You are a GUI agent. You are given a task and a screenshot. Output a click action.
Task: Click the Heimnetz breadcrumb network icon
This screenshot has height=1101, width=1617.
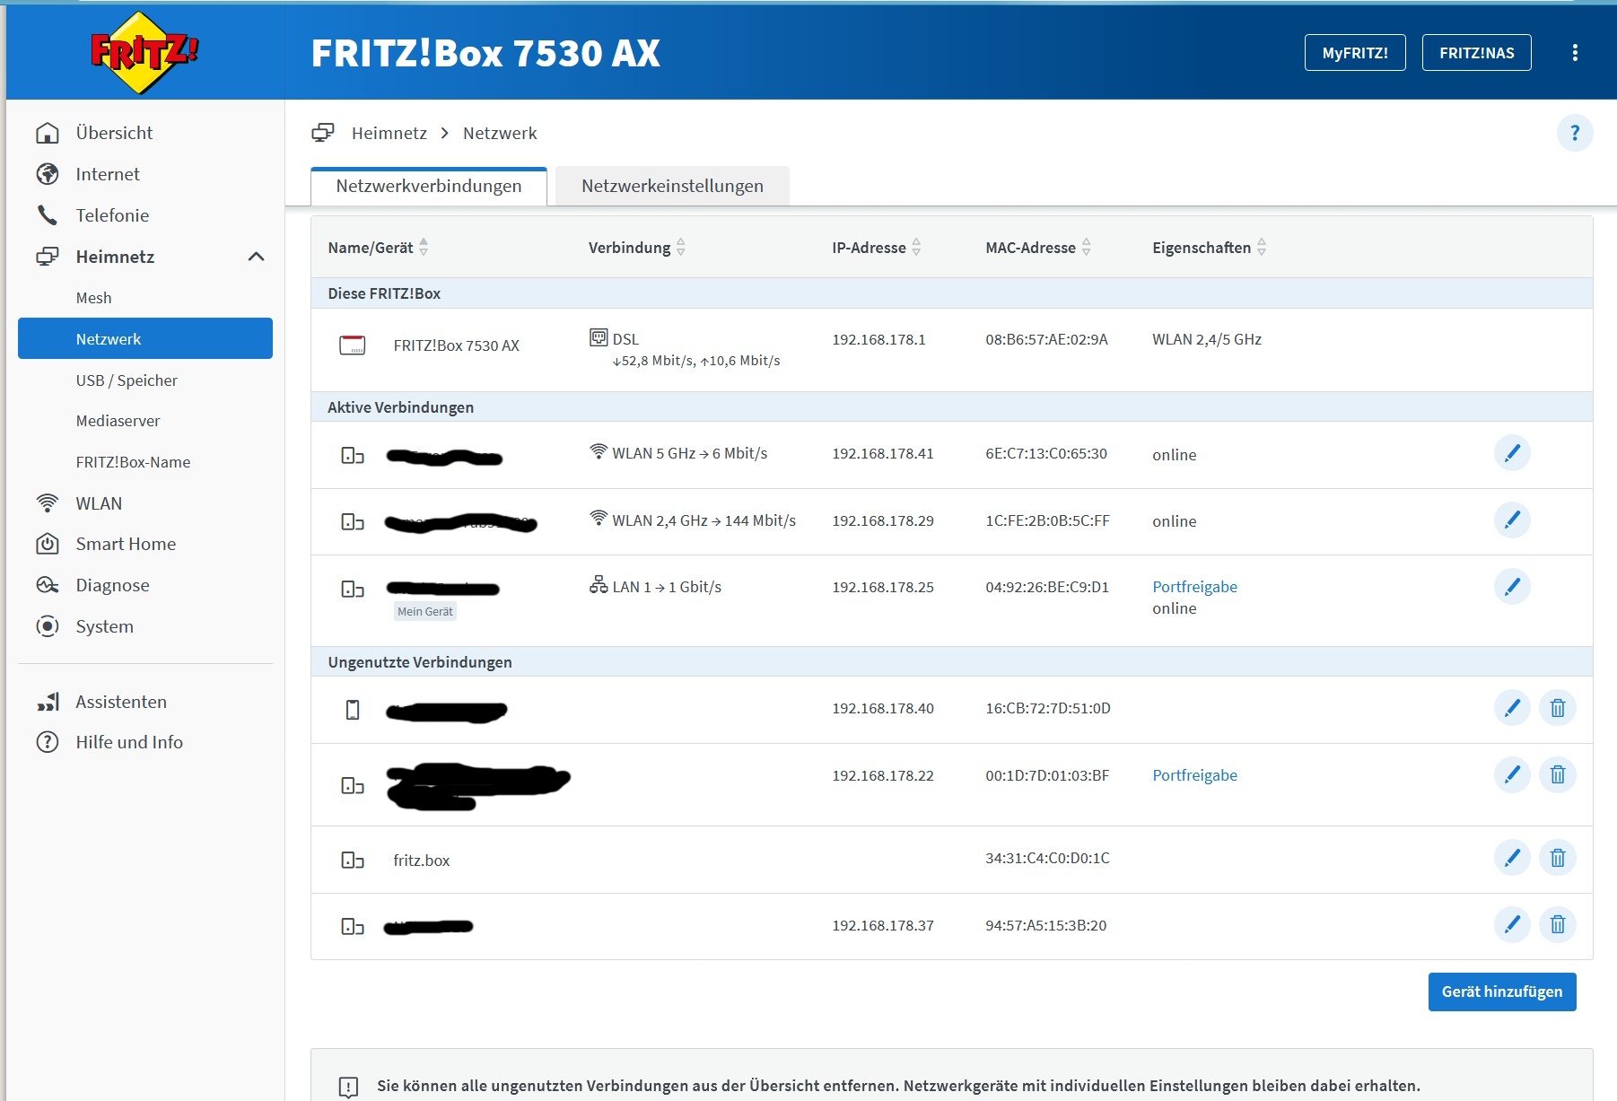click(323, 133)
